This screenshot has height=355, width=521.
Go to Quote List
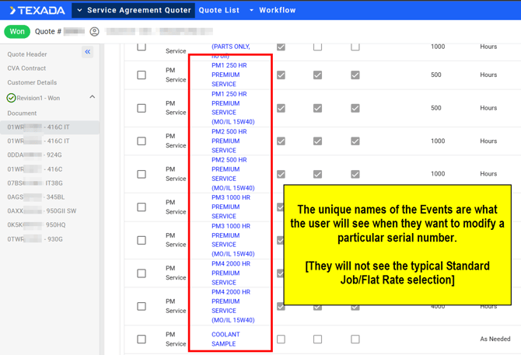coord(219,11)
